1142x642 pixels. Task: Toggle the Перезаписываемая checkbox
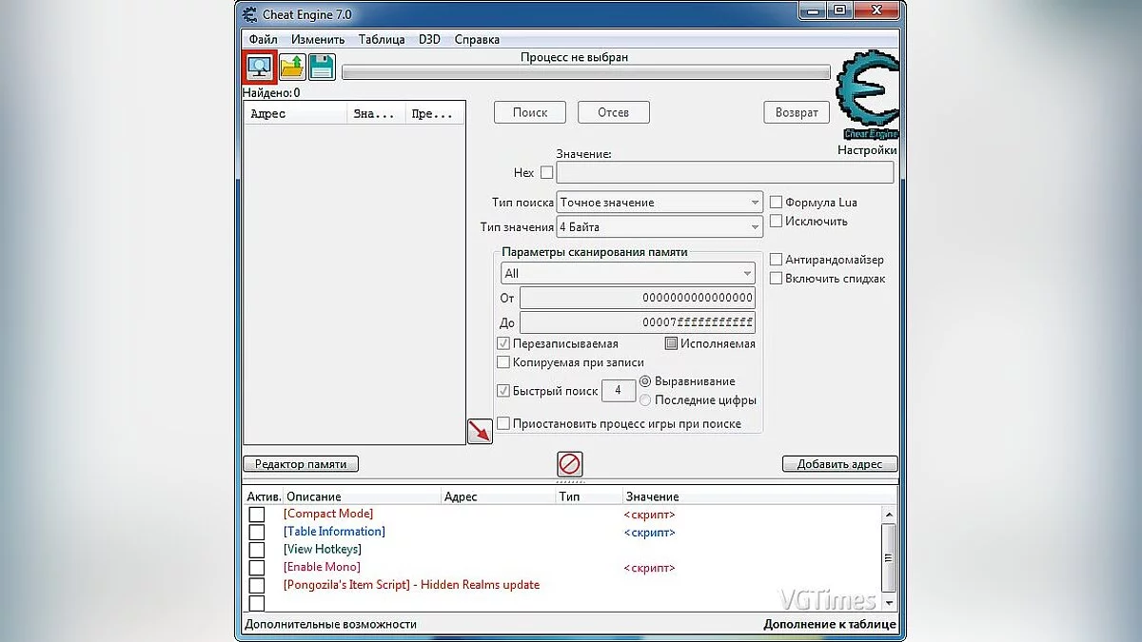coord(503,343)
